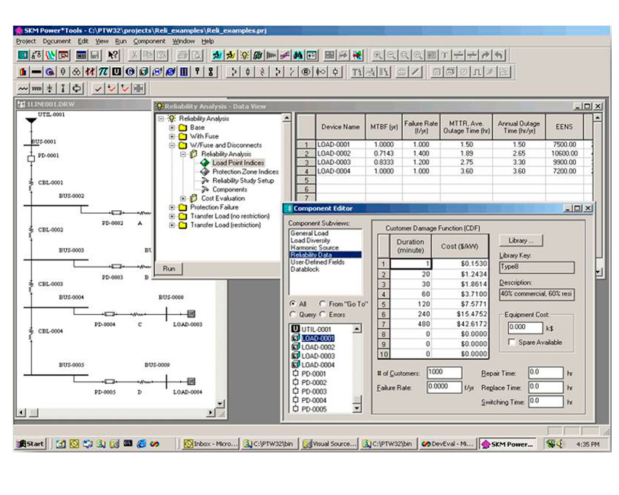The width and height of the screenshot is (619, 495).
Task: Select the From "Go To" radio button
Action: pyautogui.click(x=323, y=304)
